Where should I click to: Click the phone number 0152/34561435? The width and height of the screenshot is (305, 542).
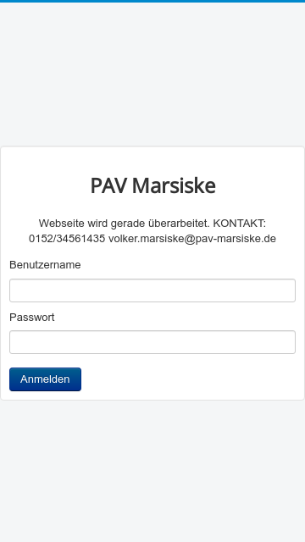click(67, 239)
